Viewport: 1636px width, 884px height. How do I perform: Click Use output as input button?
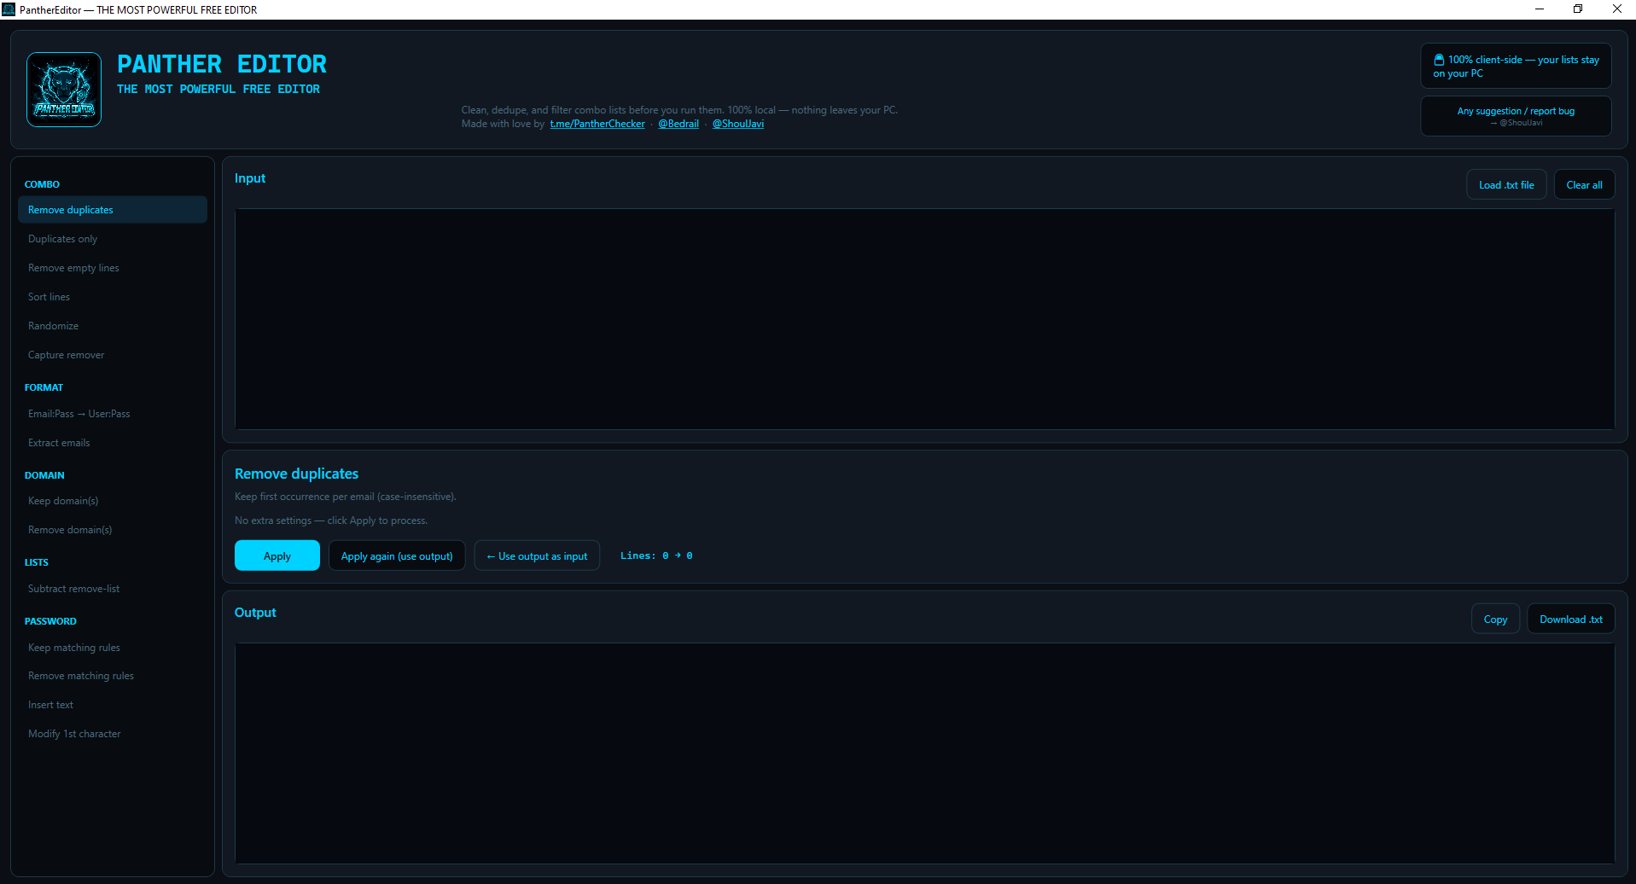click(537, 555)
